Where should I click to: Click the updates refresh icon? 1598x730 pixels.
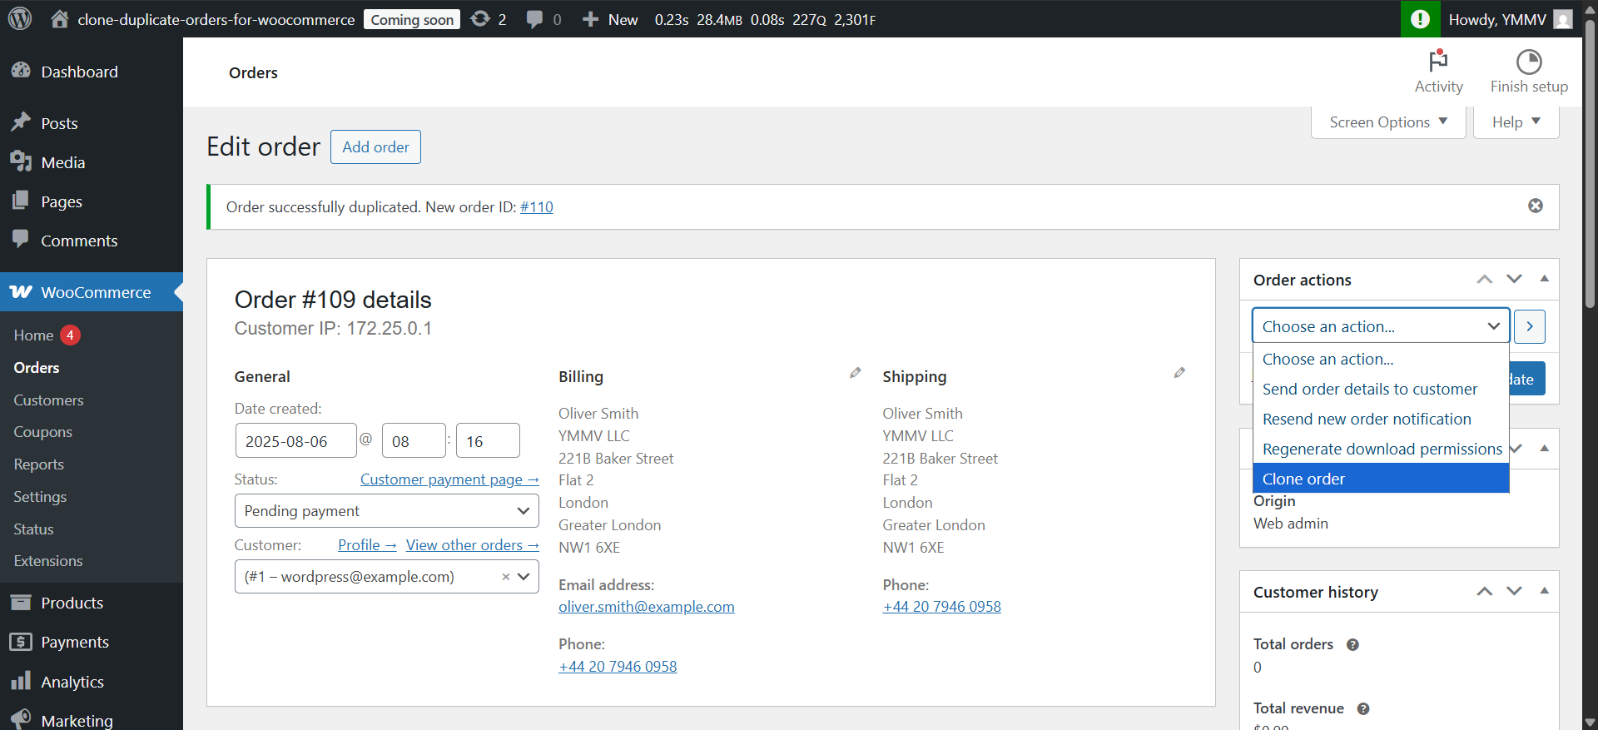pyautogui.click(x=480, y=18)
